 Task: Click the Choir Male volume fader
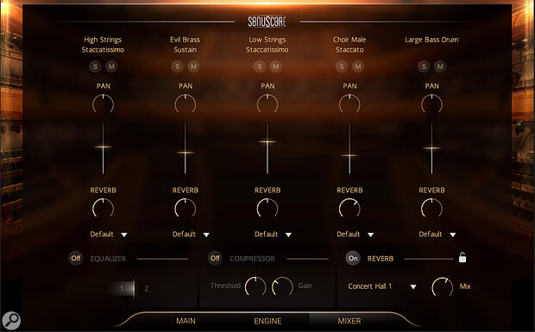[x=349, y=155]
